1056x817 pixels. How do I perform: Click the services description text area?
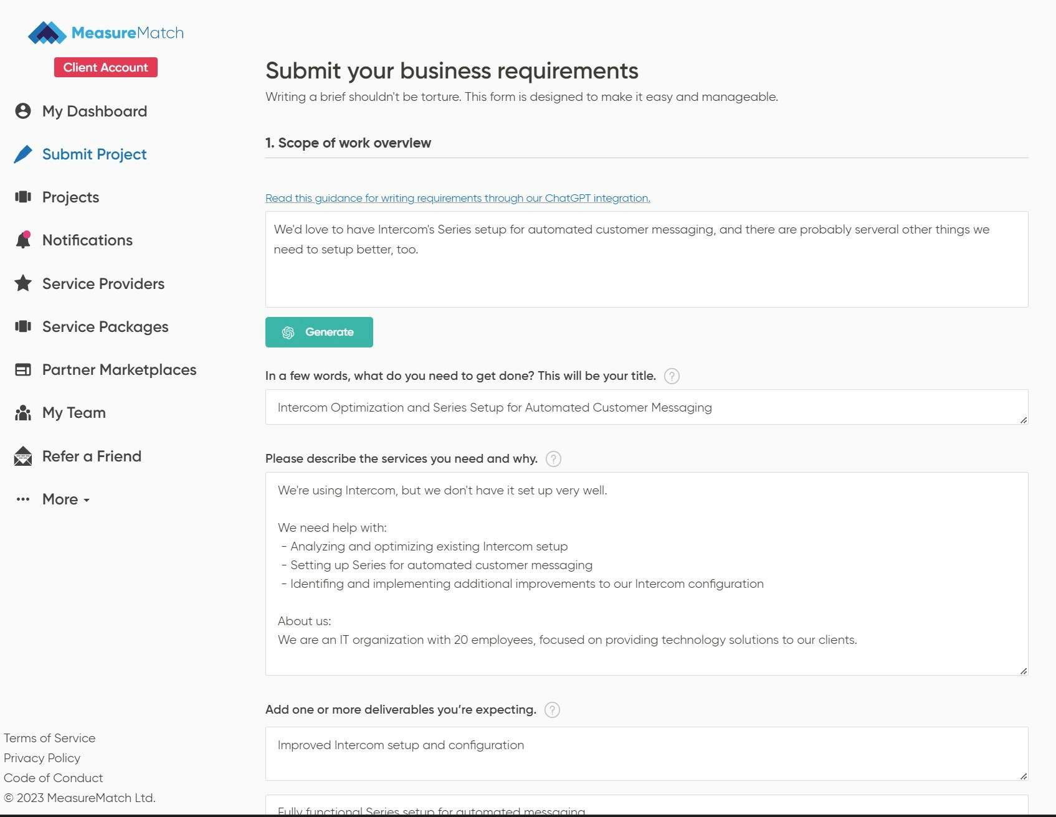point(647,574)
